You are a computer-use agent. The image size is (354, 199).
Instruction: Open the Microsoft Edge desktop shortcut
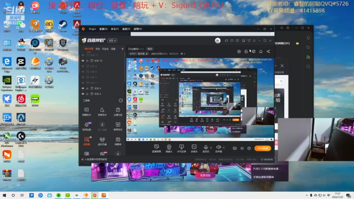point(7,64)
